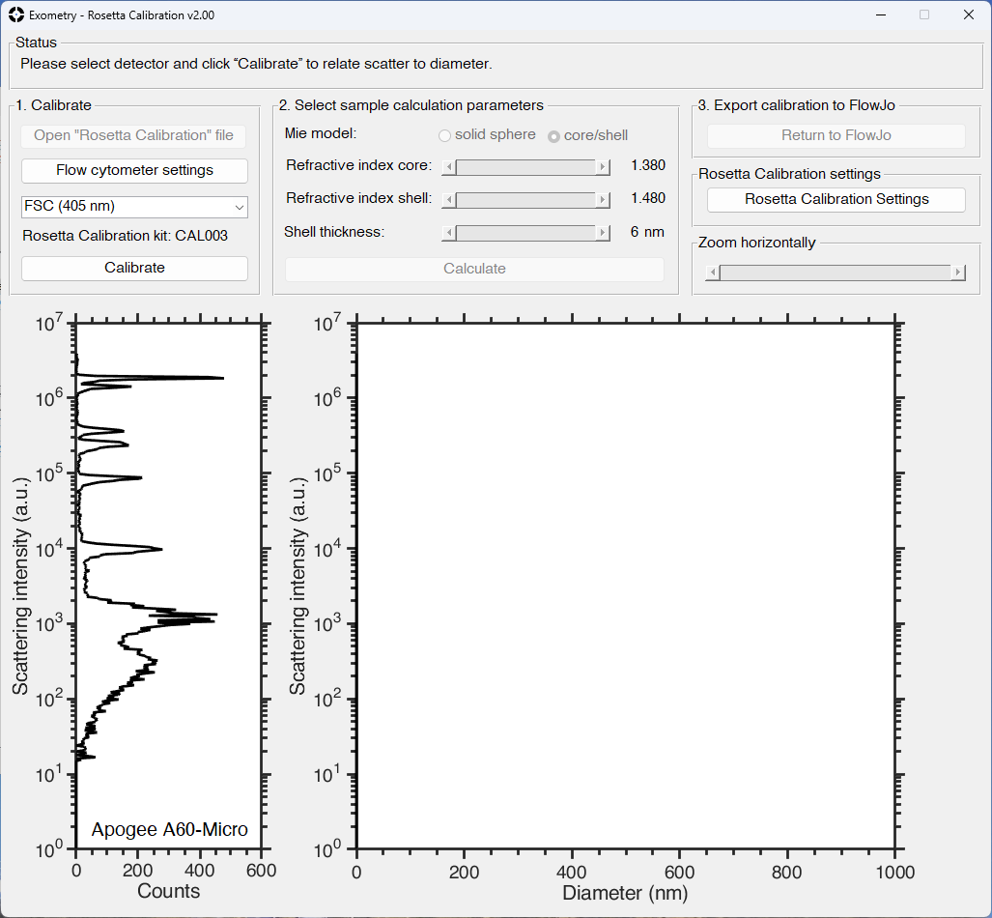Viewport: 992px width, 918px height.
Task: Minimize the Rosetta Calibration window
Action: [x=881, y=14]
